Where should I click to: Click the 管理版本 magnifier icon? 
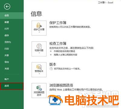click(x=39, y=67)
